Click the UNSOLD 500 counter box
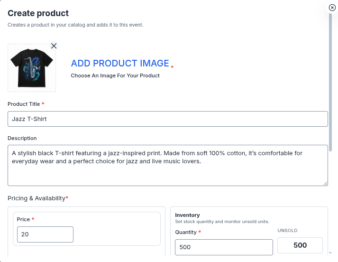This screenshot has height=262, width=338. [x=300, y=245]
